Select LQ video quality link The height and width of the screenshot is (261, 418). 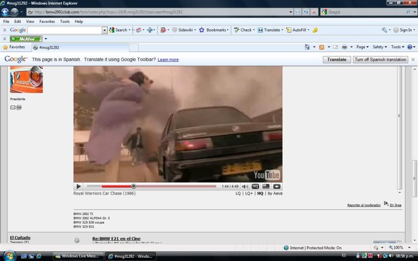[x=238, y=193]
